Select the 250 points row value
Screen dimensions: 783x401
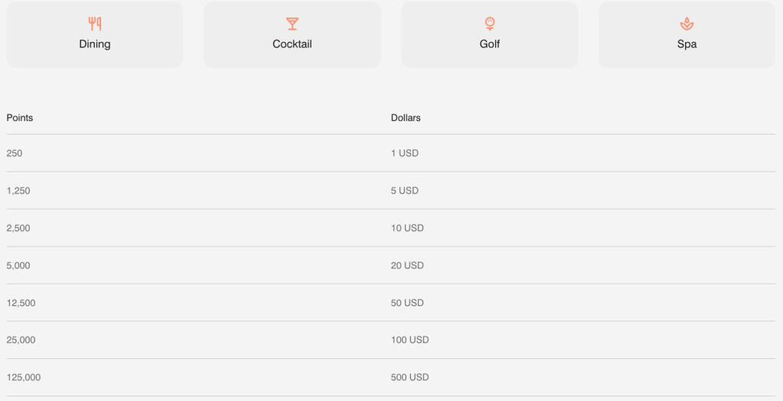(15, 153)
